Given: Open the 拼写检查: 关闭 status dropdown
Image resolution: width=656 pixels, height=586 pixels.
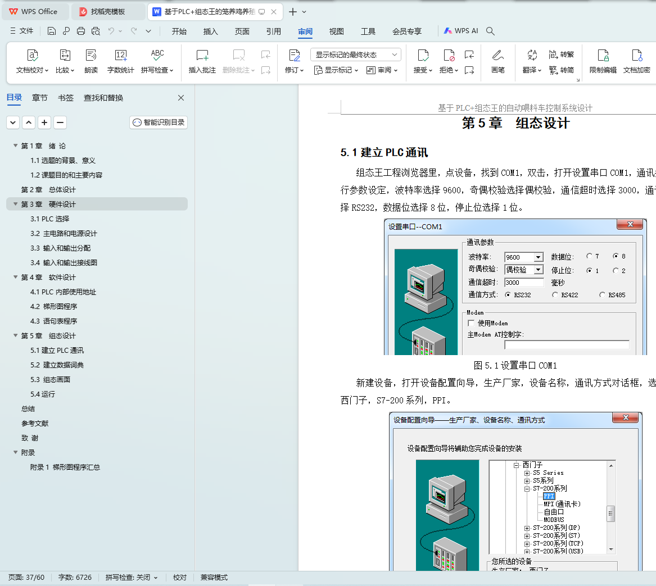Looking at the screenshot, I should coord(132,578).
